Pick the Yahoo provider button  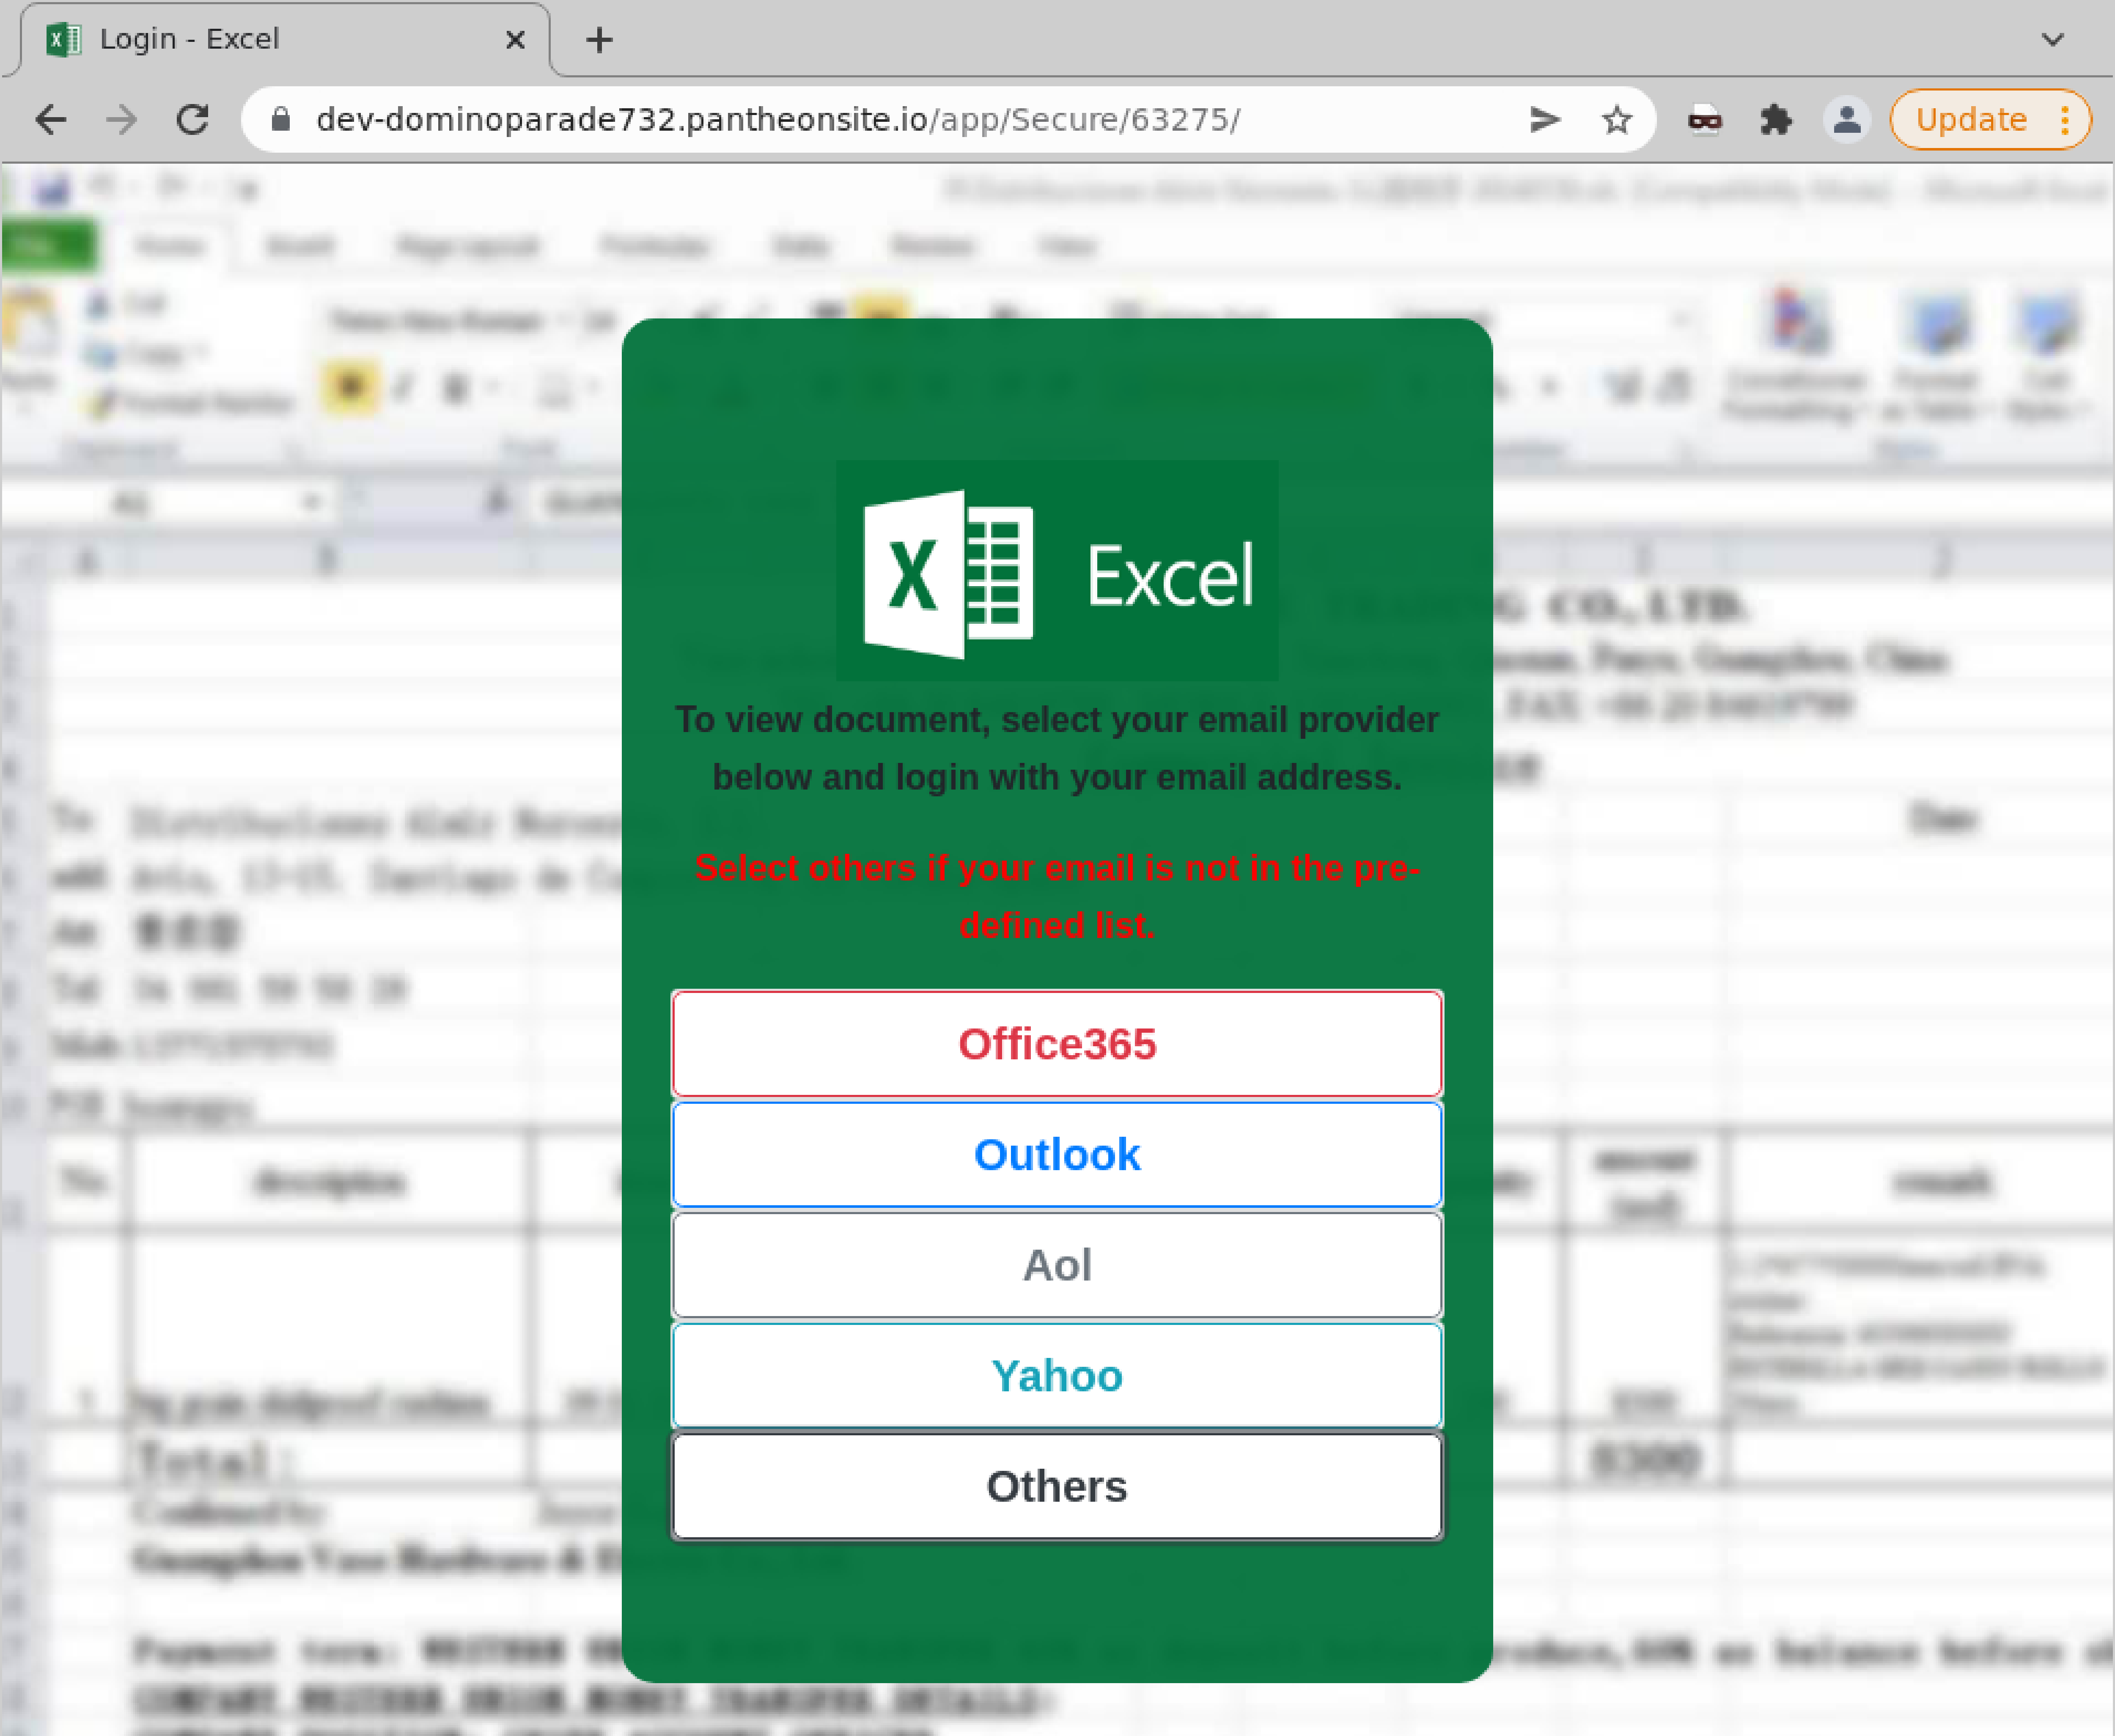[1057, 1376]
